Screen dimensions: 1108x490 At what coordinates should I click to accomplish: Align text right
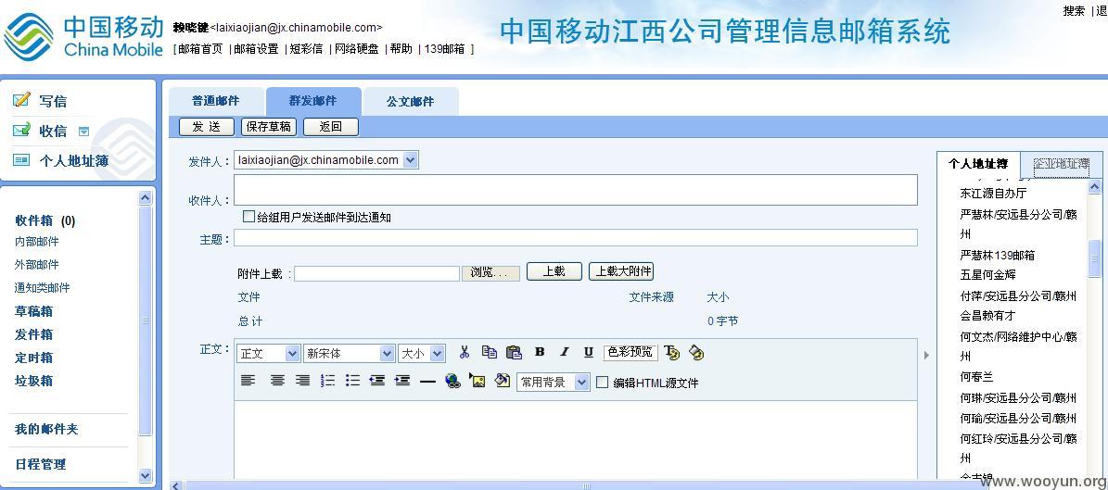pyautogui.click(x=302, y=381)
